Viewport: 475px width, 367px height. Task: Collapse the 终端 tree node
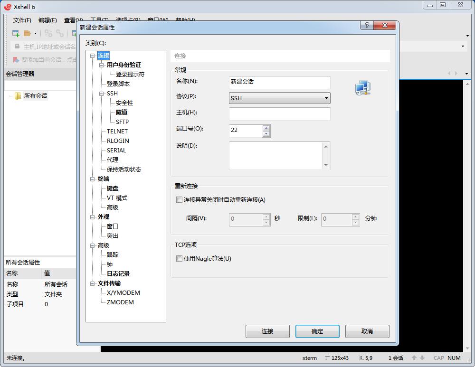pos(93,179)
